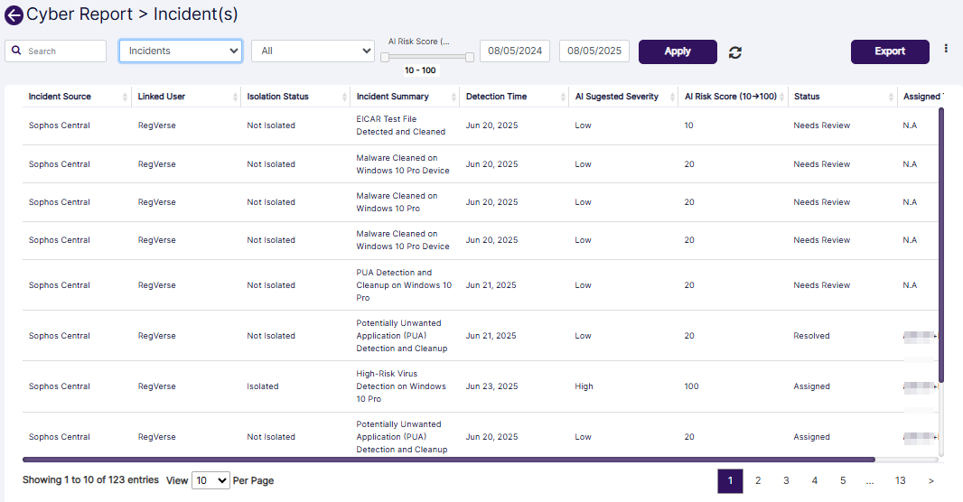Click the Apply button
963x502 pixels.
tap(678, 51)
